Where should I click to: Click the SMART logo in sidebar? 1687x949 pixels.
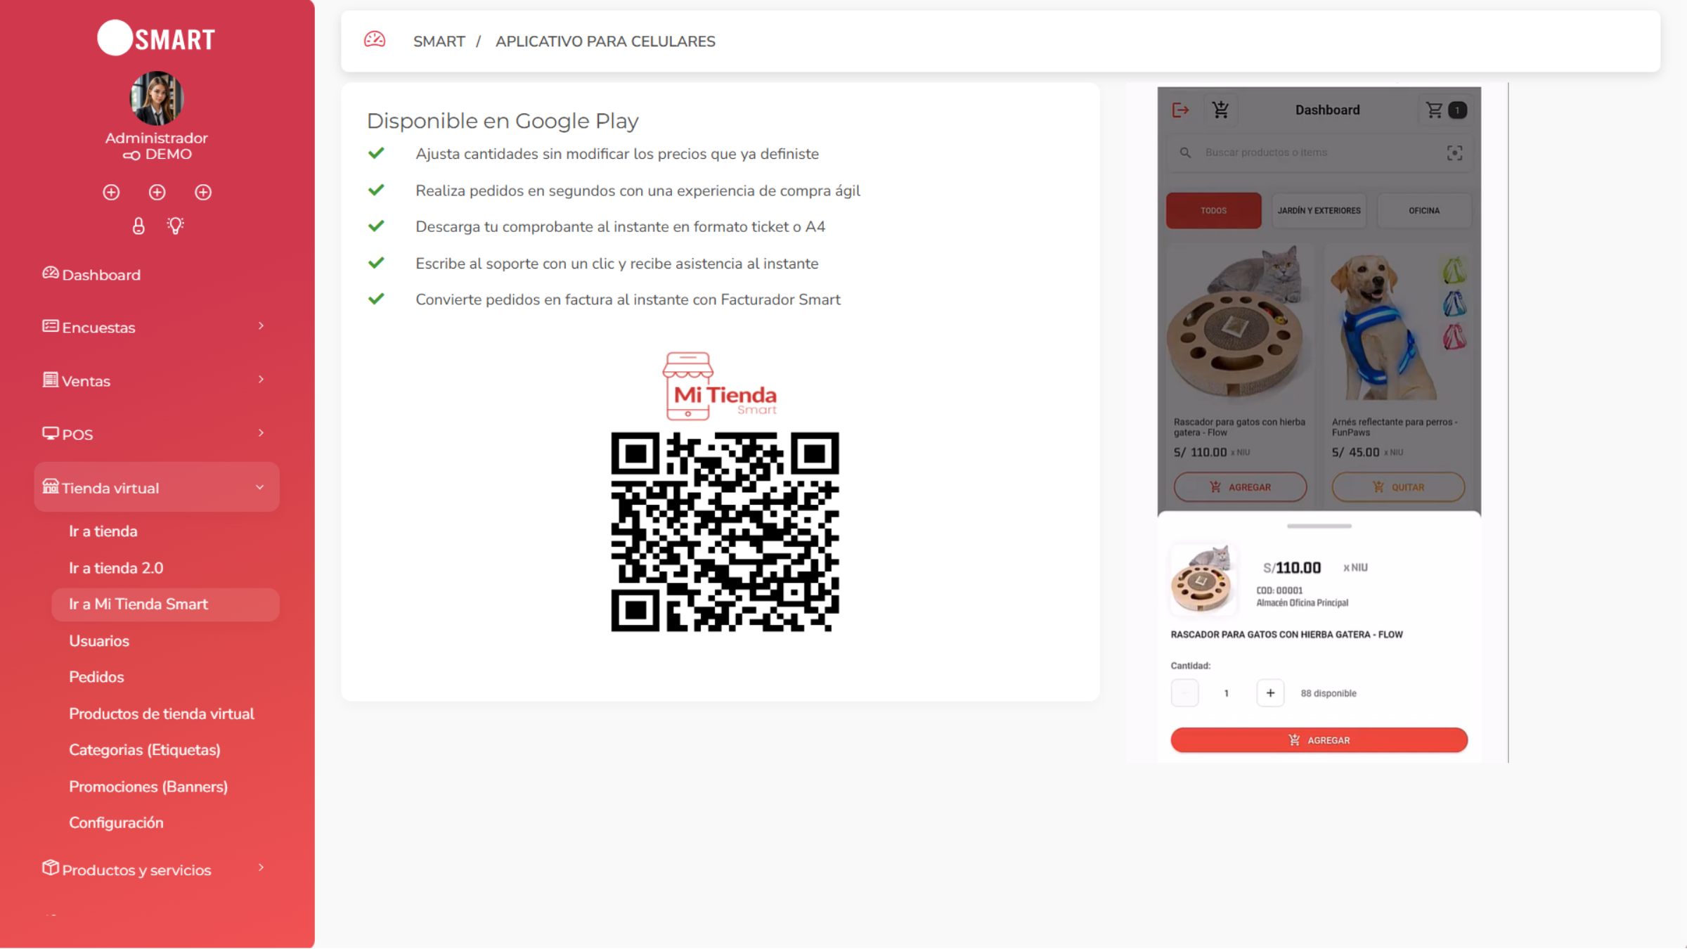pyautogui.click(x=156, y=38)
